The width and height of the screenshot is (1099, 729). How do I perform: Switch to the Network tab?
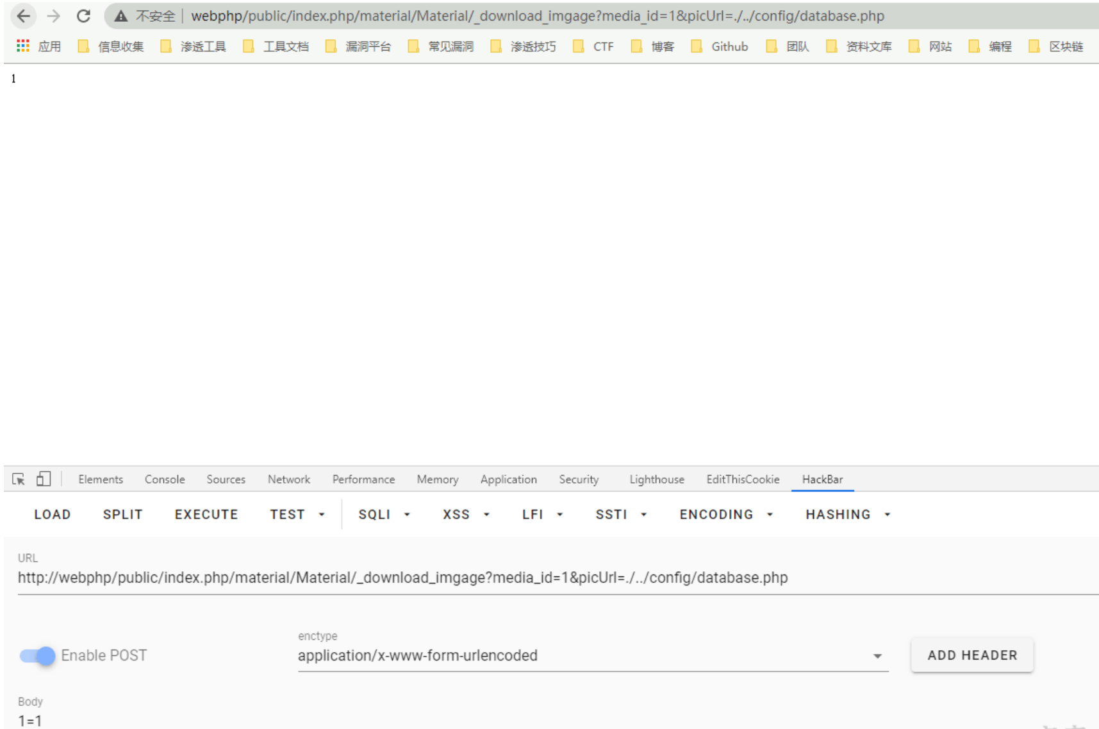pos(288,479)
